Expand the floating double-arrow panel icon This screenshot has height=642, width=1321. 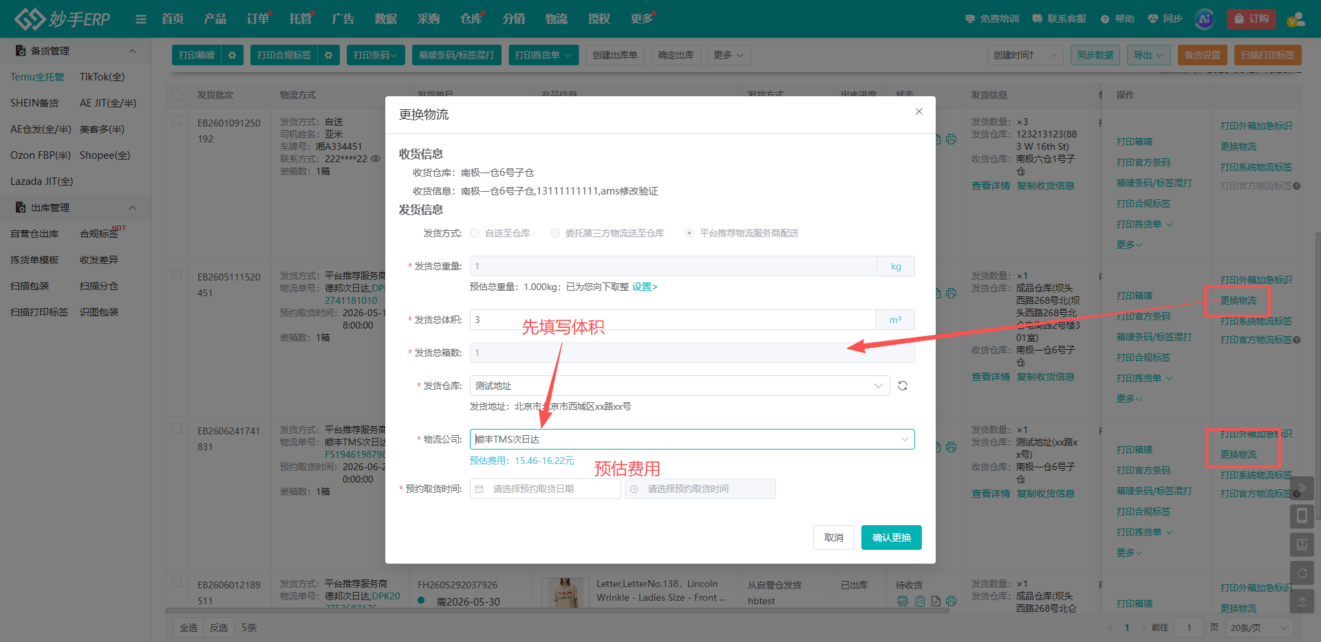tap(1302, 487)
